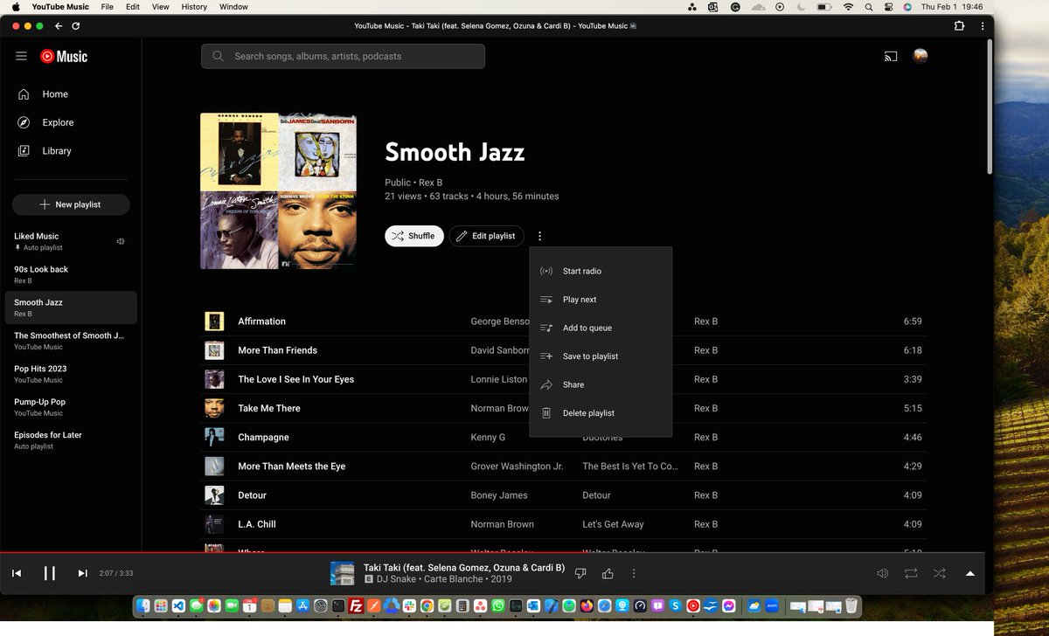This screenshot has width=1049, height=636.
Task: Toggle repeat mode in player bar
Action: coord(911,573)
